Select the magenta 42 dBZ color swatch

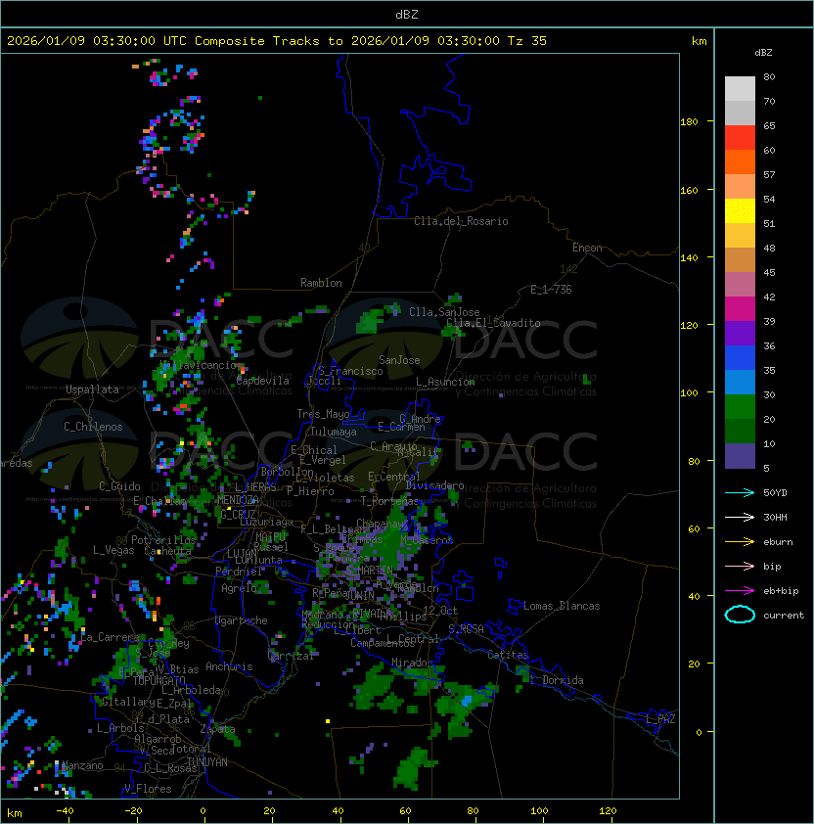click(740, 308)
